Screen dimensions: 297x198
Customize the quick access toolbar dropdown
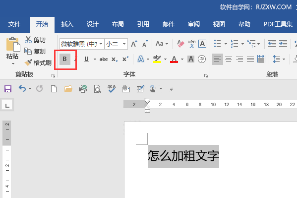(x=171, y=89)
